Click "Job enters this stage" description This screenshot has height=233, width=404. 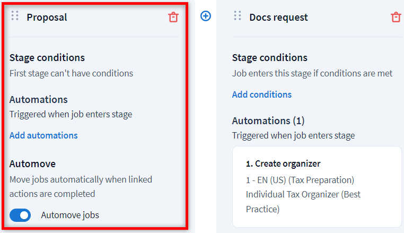312,73
